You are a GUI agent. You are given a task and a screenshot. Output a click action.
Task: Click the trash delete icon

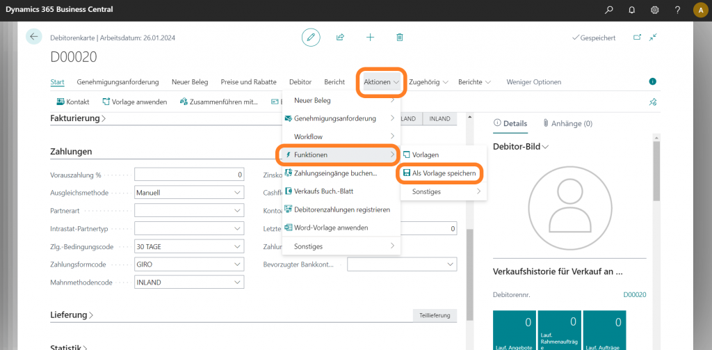[399, 38]
